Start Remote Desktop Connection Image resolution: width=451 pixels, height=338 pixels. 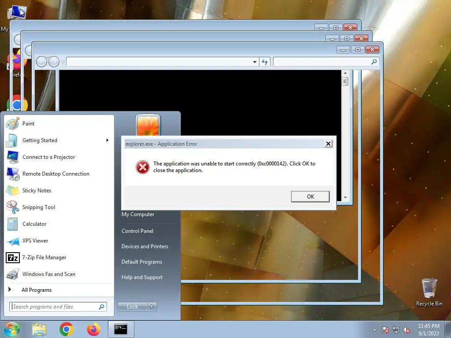59,173
